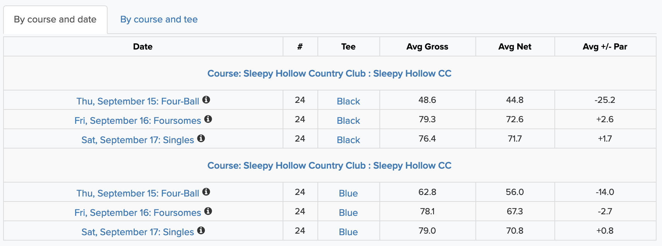Click Black tee link in Foursomes row

[x=348, y=121]
